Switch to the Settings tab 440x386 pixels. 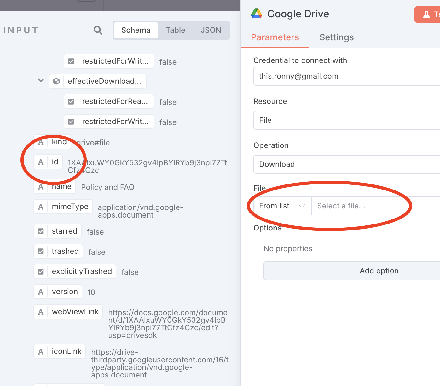pos(336,37)
